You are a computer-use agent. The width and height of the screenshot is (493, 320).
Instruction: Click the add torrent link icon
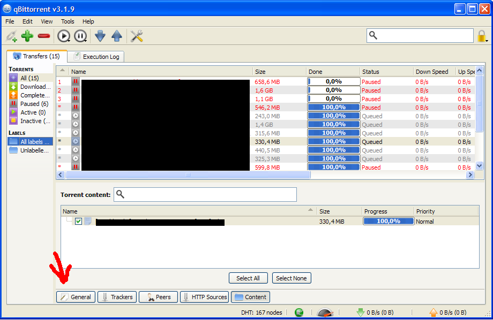tap(11, 36)
